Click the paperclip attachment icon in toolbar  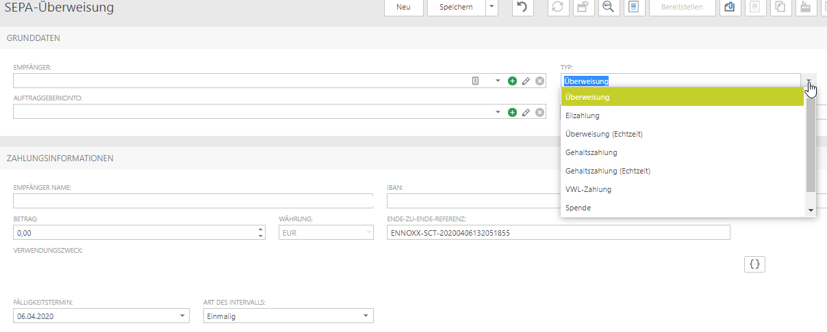729,7
